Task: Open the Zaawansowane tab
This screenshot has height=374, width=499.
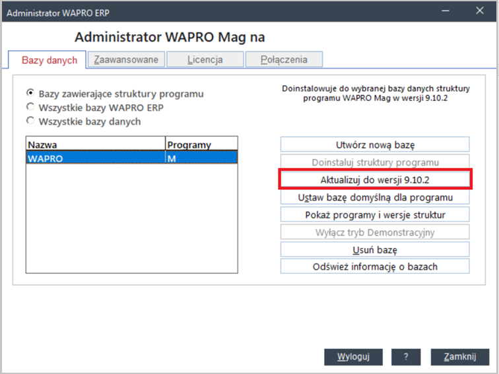Action: tap(126, 60)
